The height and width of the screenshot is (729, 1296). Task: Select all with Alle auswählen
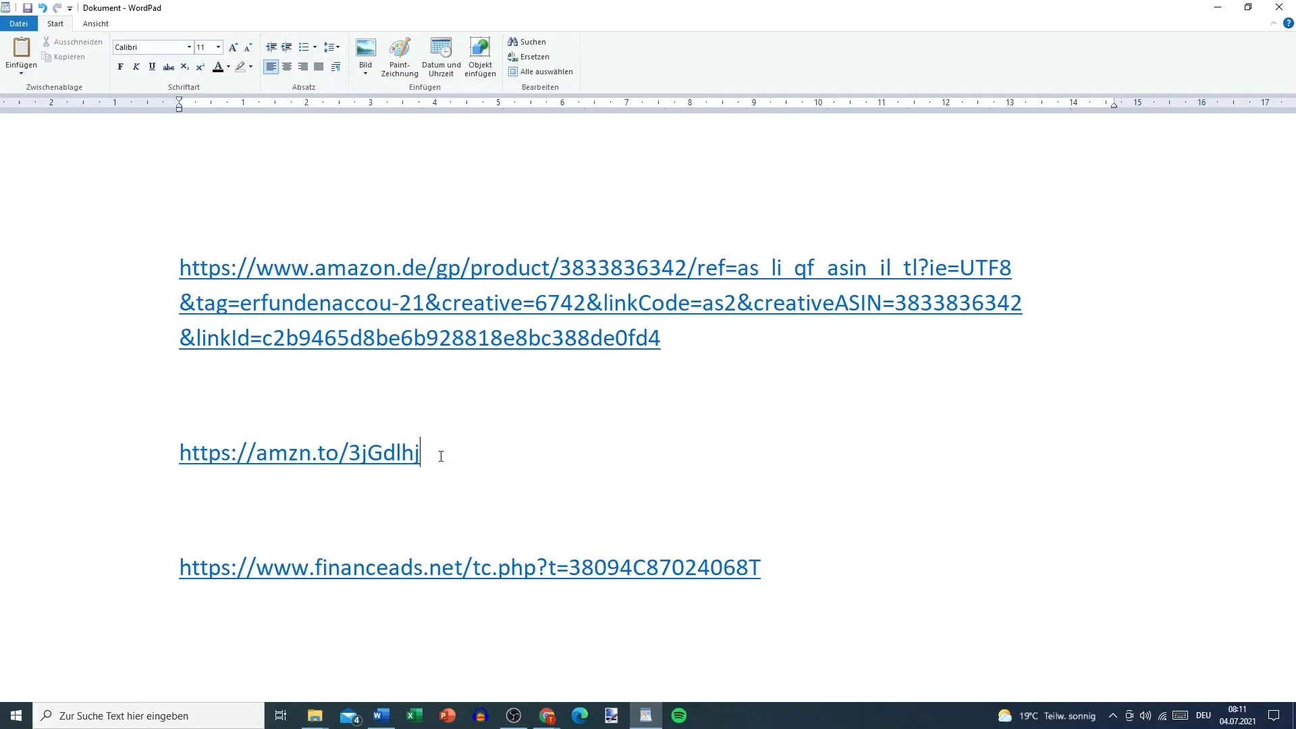coord(541,72)
